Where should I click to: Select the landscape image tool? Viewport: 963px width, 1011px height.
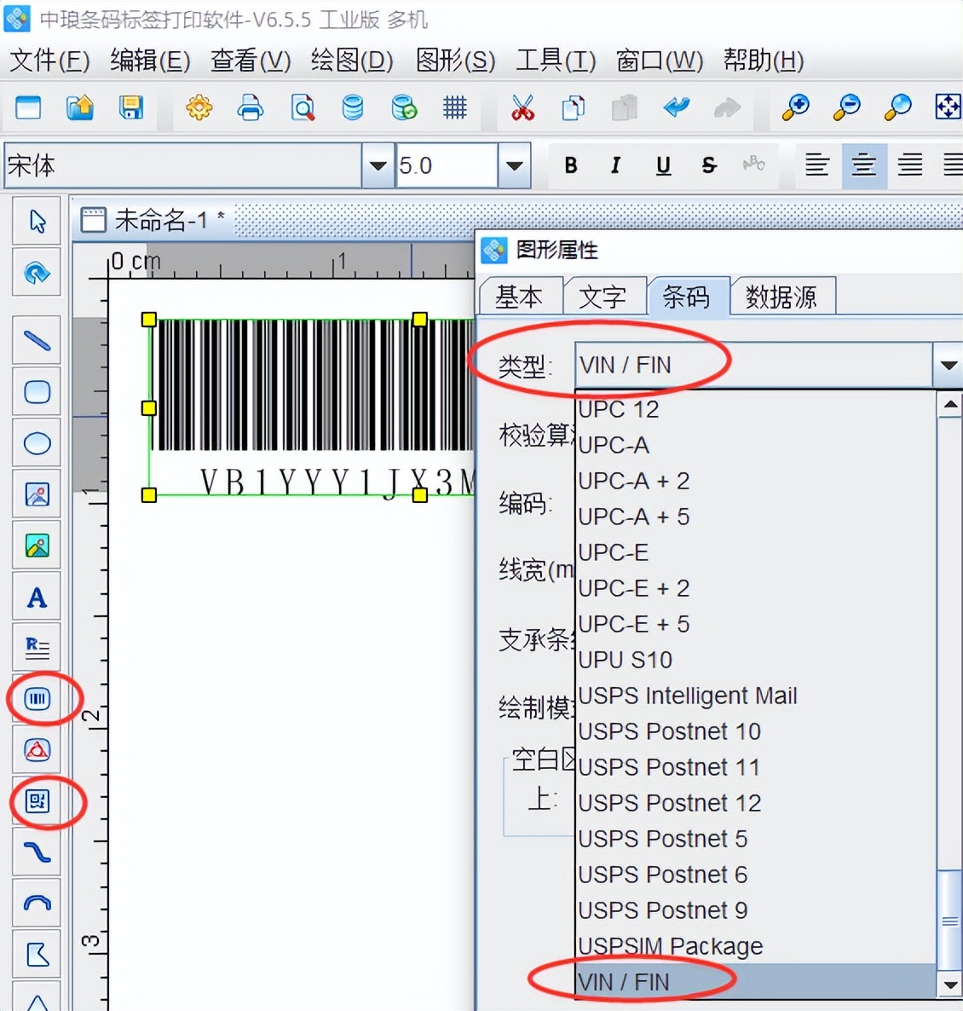(x=37, y=546)
